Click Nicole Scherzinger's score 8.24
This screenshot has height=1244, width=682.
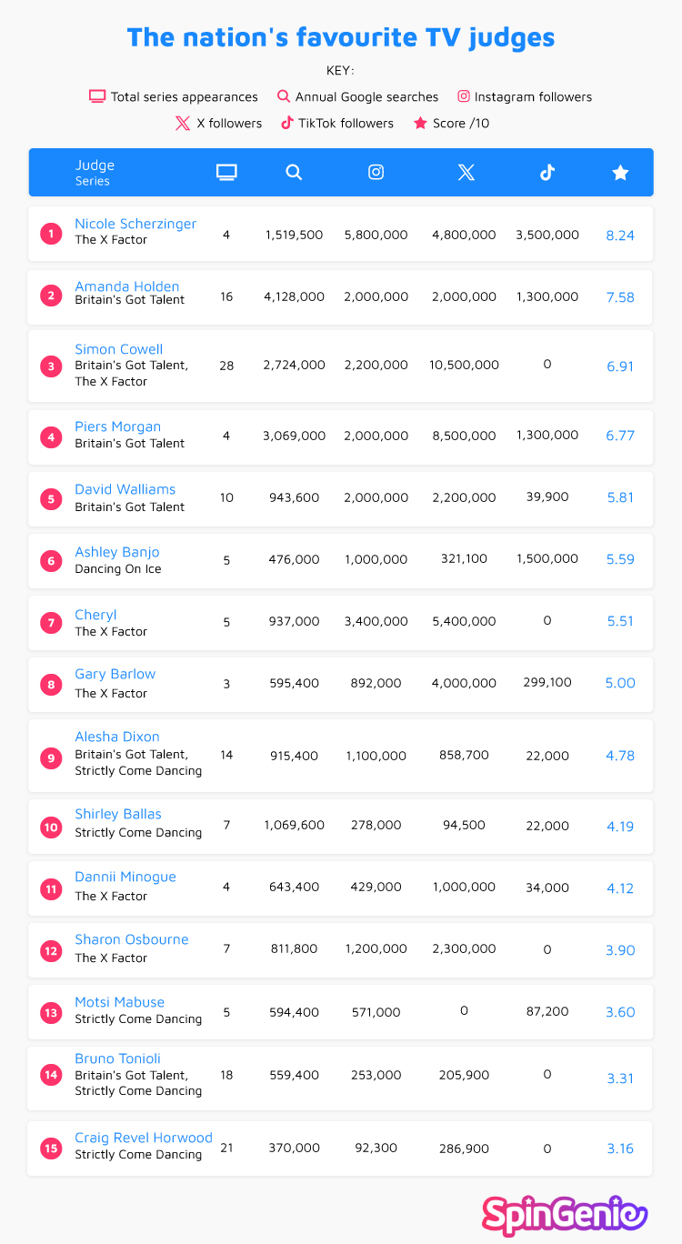coord(620,235)
